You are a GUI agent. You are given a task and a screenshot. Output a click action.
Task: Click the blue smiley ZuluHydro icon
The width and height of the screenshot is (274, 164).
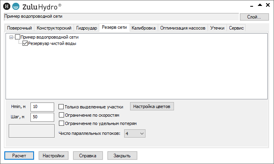coord(16,6)
